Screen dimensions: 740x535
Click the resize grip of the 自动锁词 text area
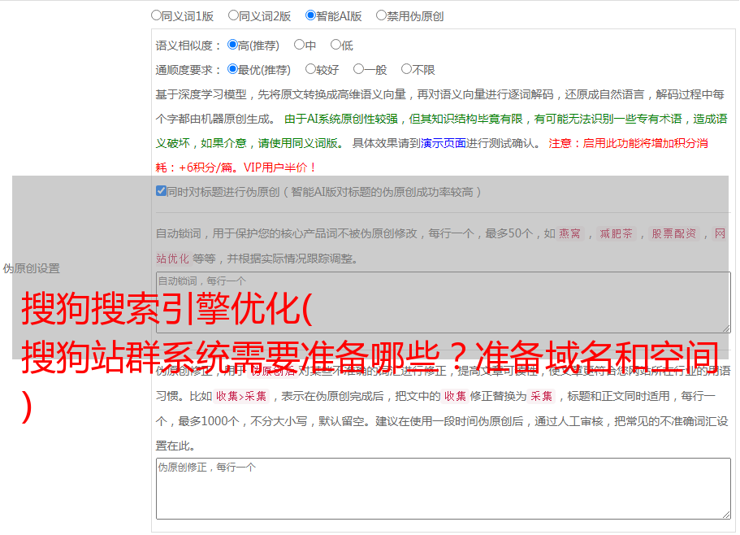click(726, 328)
